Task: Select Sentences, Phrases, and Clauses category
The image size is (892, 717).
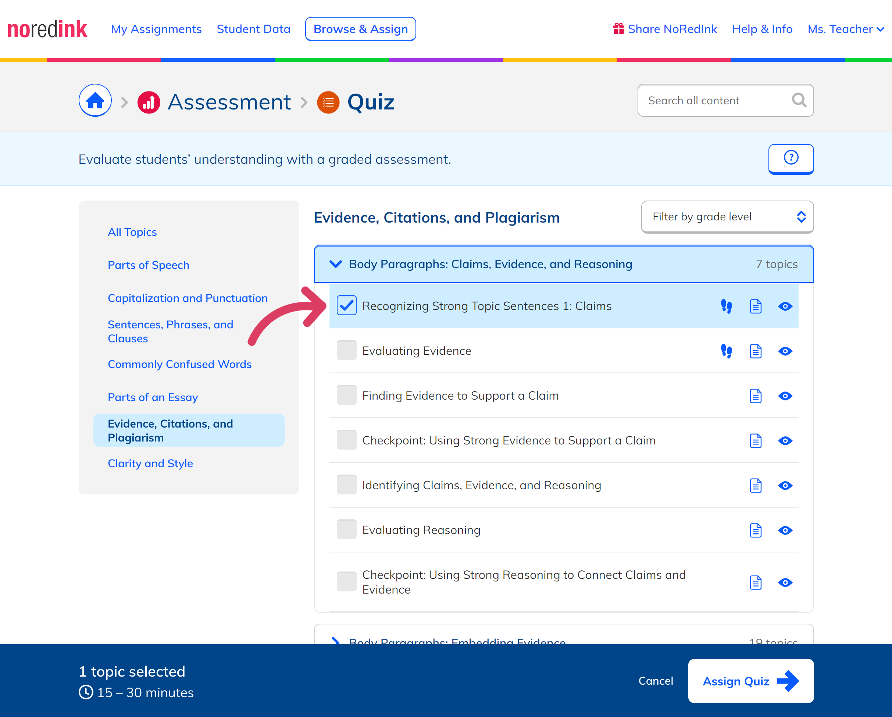Action: pyautogui.click(x=170, y=331)
